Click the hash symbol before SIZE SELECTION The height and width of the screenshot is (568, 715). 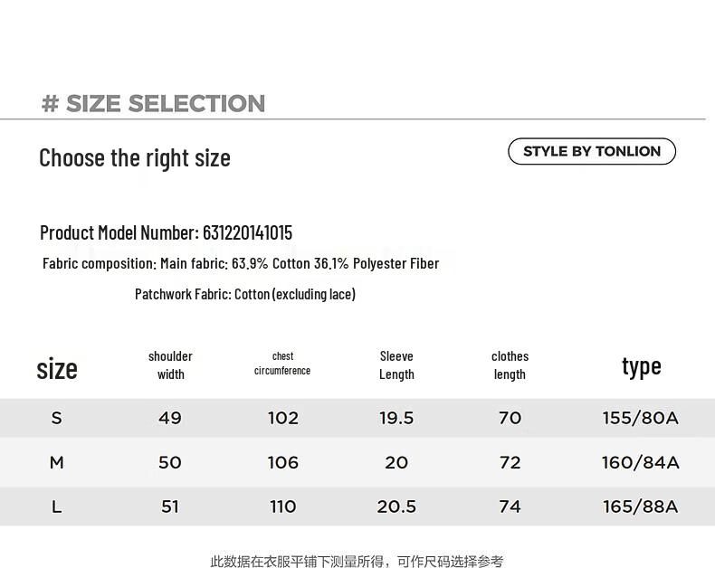50,103
